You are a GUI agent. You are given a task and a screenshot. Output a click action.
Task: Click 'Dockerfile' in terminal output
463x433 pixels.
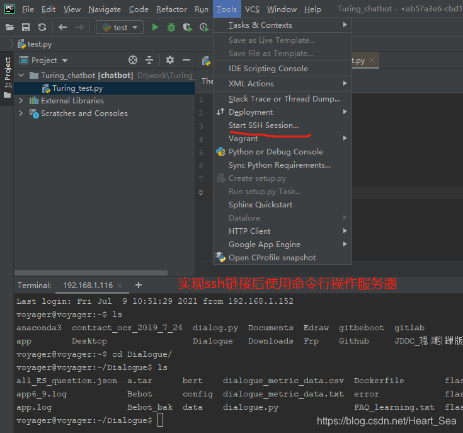[379, 381]
